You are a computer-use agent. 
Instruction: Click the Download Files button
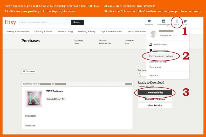tap(155, 92)
